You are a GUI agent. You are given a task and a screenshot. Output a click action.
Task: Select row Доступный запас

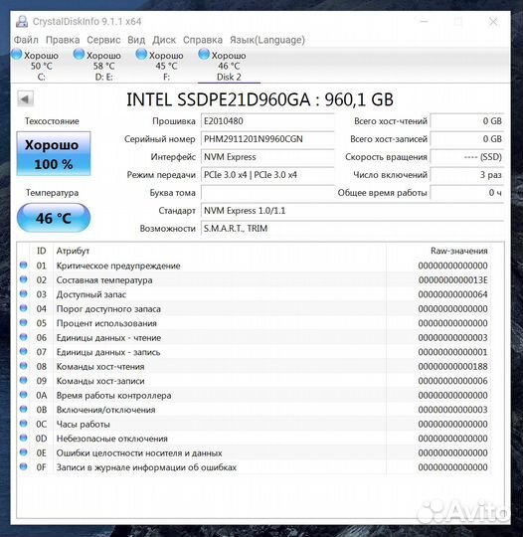click(x=254, y=294)
